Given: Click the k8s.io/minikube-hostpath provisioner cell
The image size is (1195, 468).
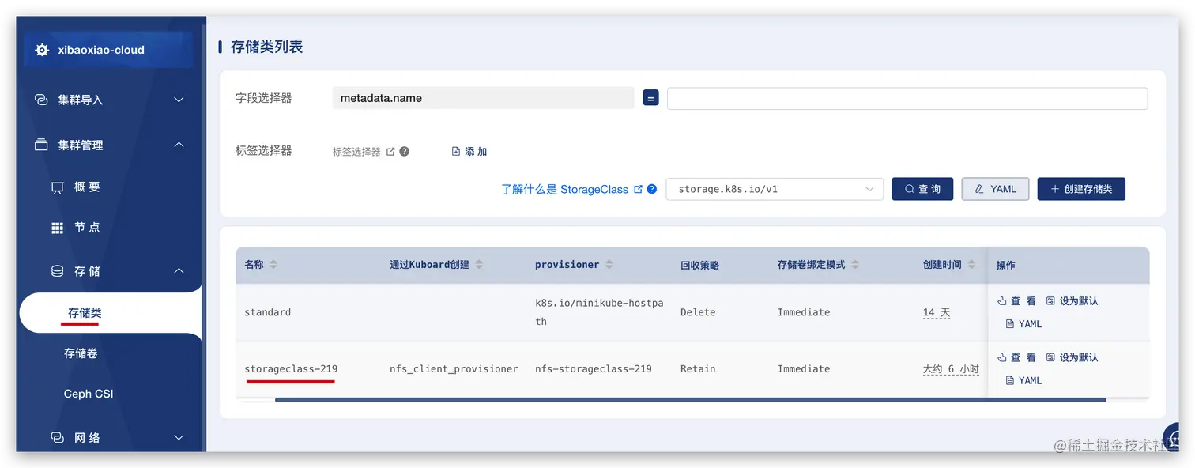Looking at the screenshot, I should pyautogui.click(x=599, y=312).
